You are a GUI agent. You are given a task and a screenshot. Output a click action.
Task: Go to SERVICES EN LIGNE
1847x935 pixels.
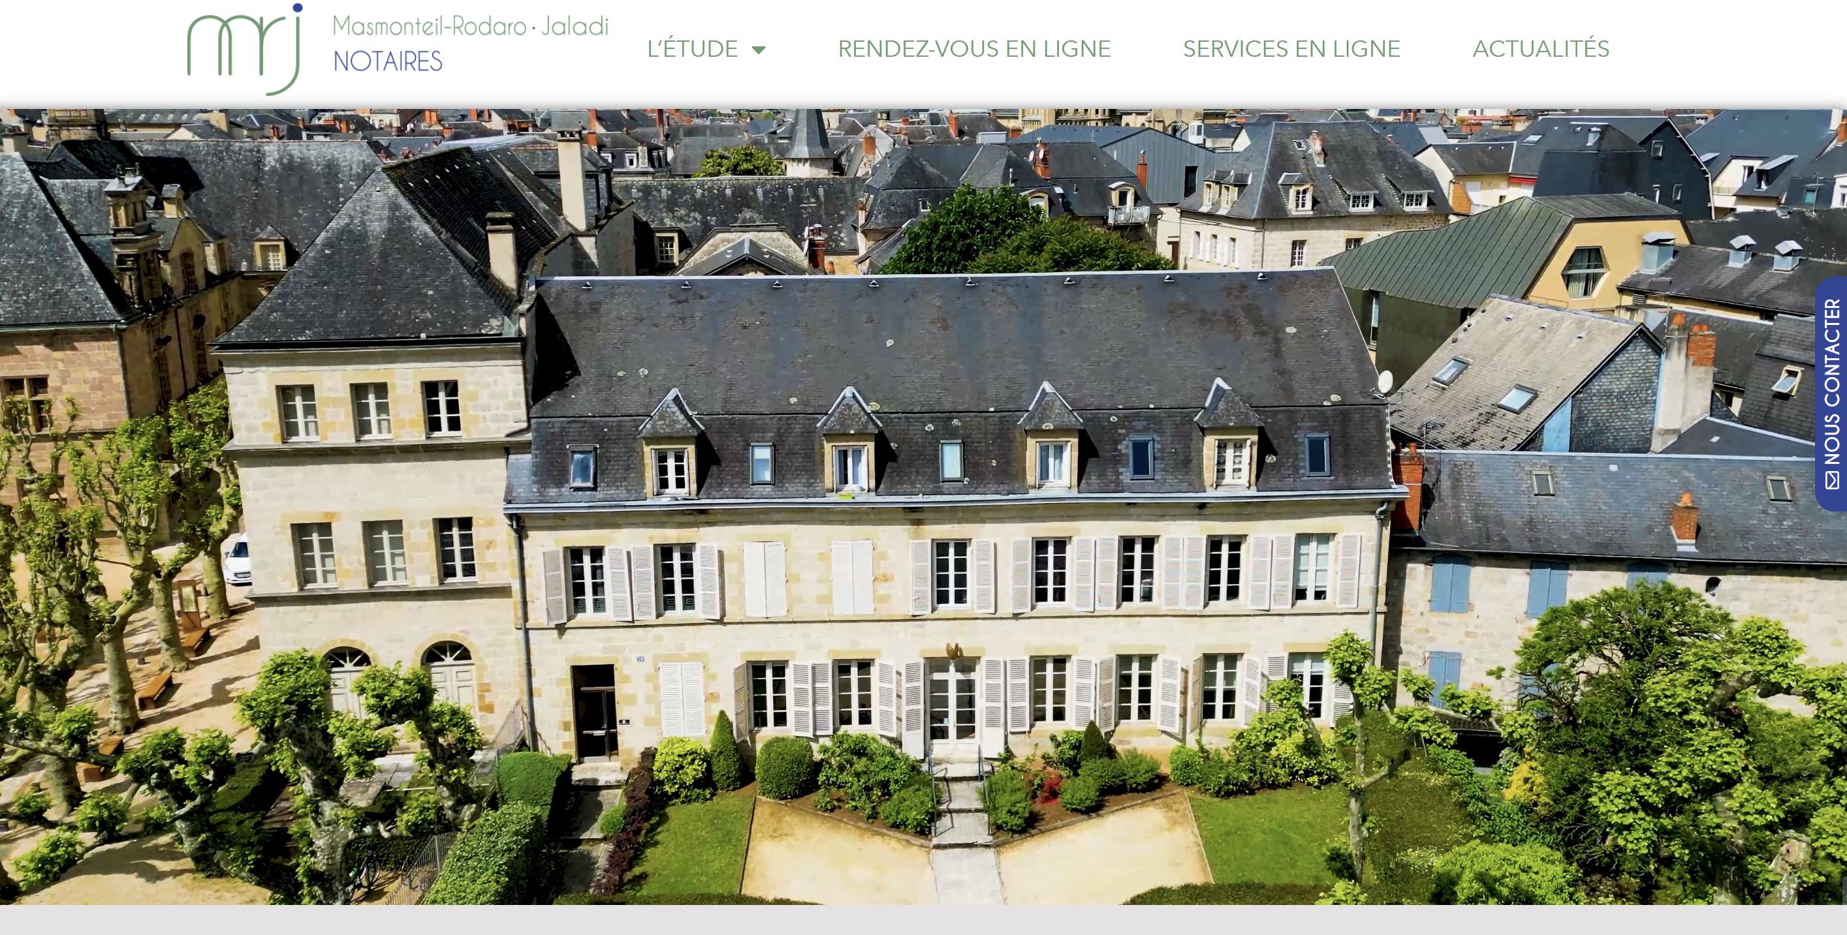coord(1291,49)
